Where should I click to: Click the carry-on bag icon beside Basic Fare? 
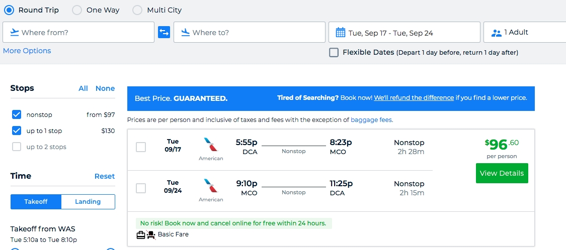point(141,235)
